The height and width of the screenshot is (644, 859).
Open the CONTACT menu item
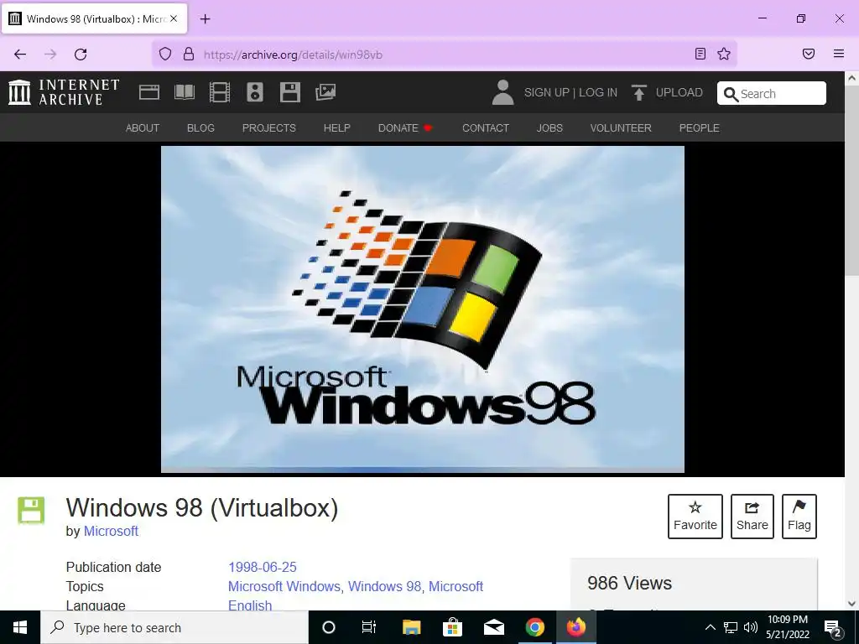pos(486,128)
